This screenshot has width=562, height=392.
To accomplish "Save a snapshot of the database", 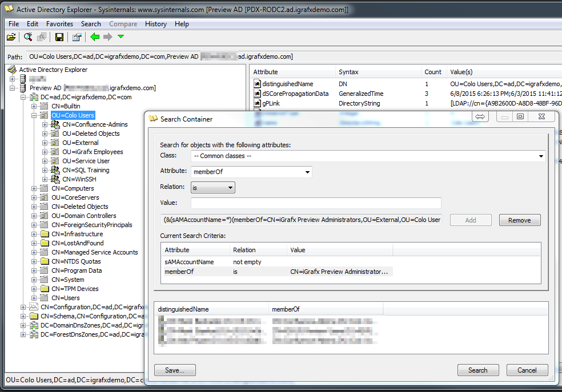I will (x=59, y=37).
